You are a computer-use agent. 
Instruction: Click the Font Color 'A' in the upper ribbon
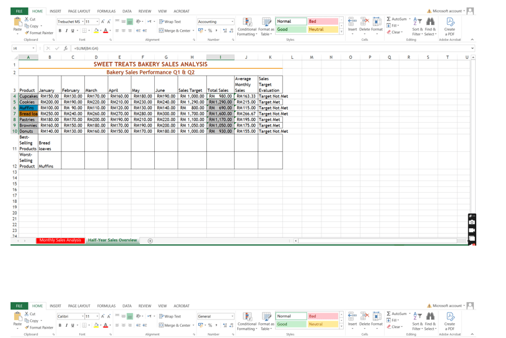105,30
